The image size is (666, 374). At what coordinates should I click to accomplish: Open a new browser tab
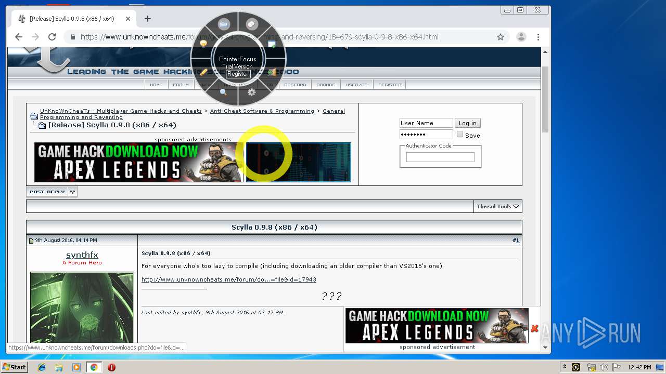click(x=148, y=19)
